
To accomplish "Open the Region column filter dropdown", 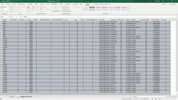I will click(140, 20).
